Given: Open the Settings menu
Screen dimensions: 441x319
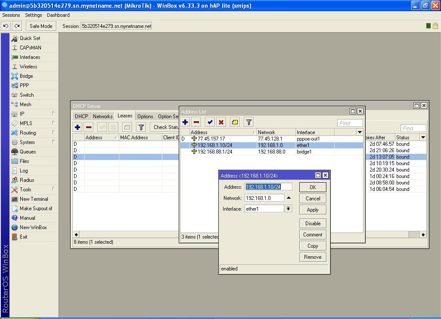Looking at the screenshot, I should click(33, 15).
